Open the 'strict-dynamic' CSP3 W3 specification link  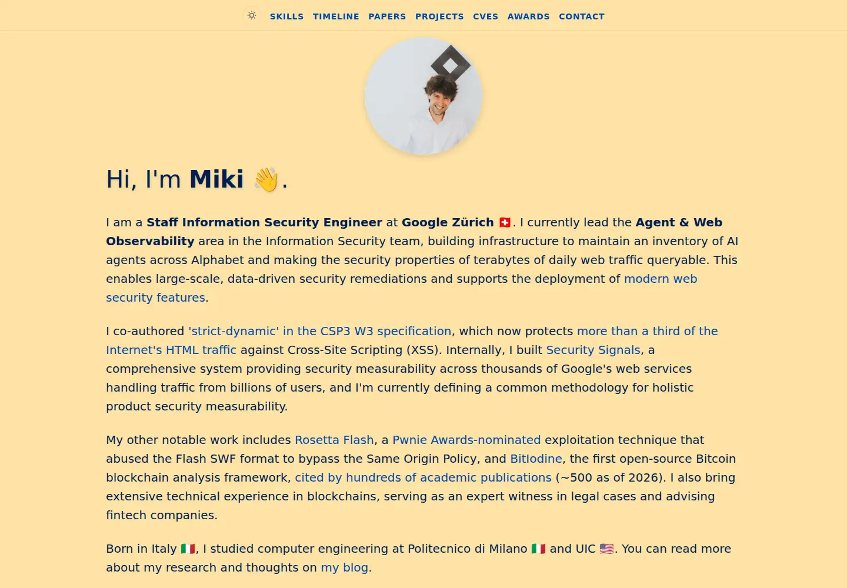(320, 331)
